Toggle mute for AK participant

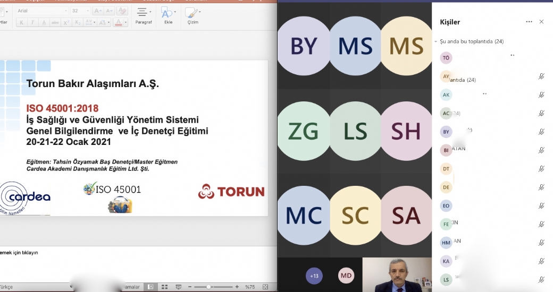(x=541, y=95)
